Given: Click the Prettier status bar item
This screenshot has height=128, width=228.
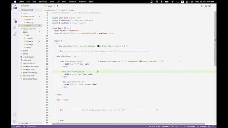Looking at the screenshot, I should (202, 127).
